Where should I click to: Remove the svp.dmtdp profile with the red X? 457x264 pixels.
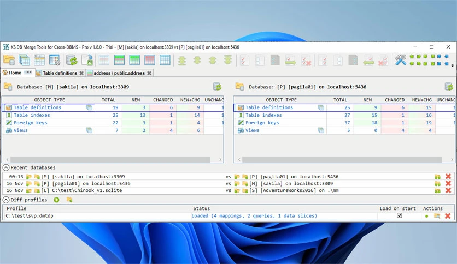pyautogui.click(x=448, y=216)
